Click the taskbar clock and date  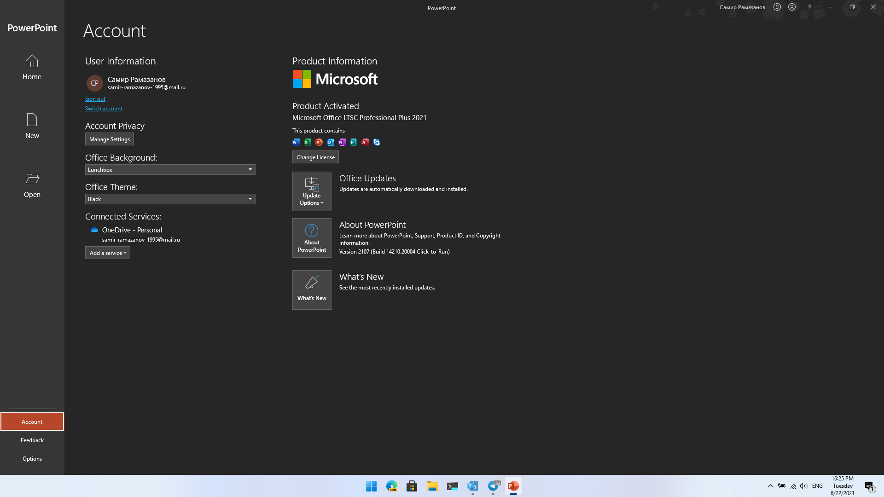(843, 486)
